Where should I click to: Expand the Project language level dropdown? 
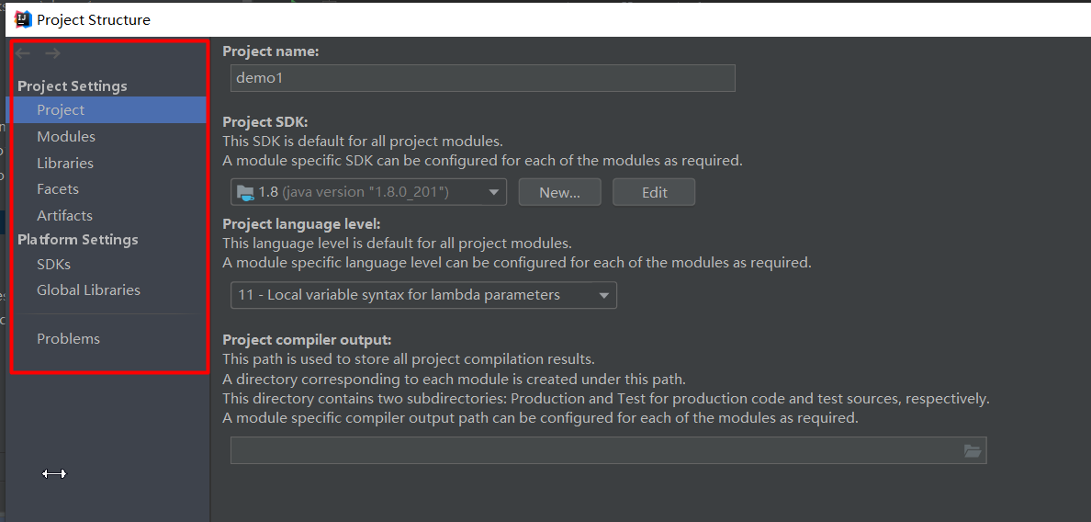(x=423, y=295)
